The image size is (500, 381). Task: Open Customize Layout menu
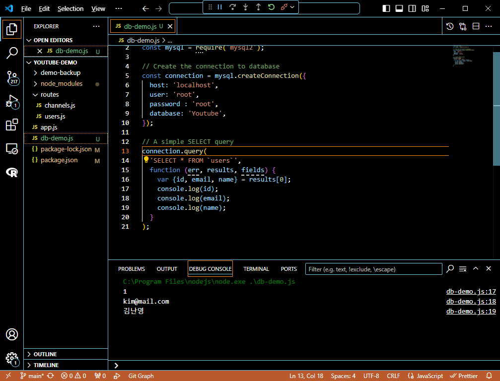[x=425, y=8]
